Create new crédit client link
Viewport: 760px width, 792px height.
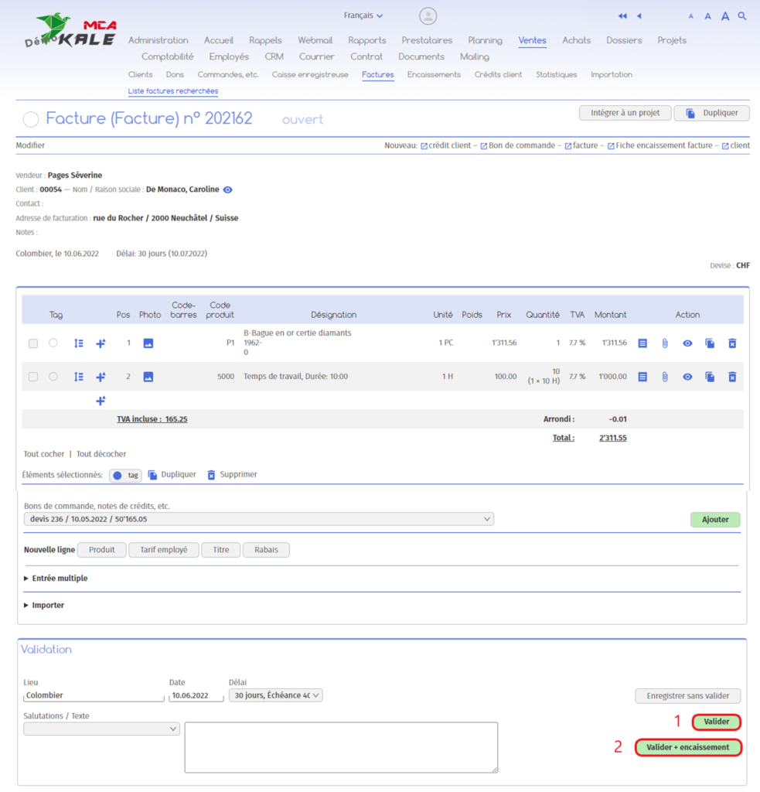(x=445, y=145)
